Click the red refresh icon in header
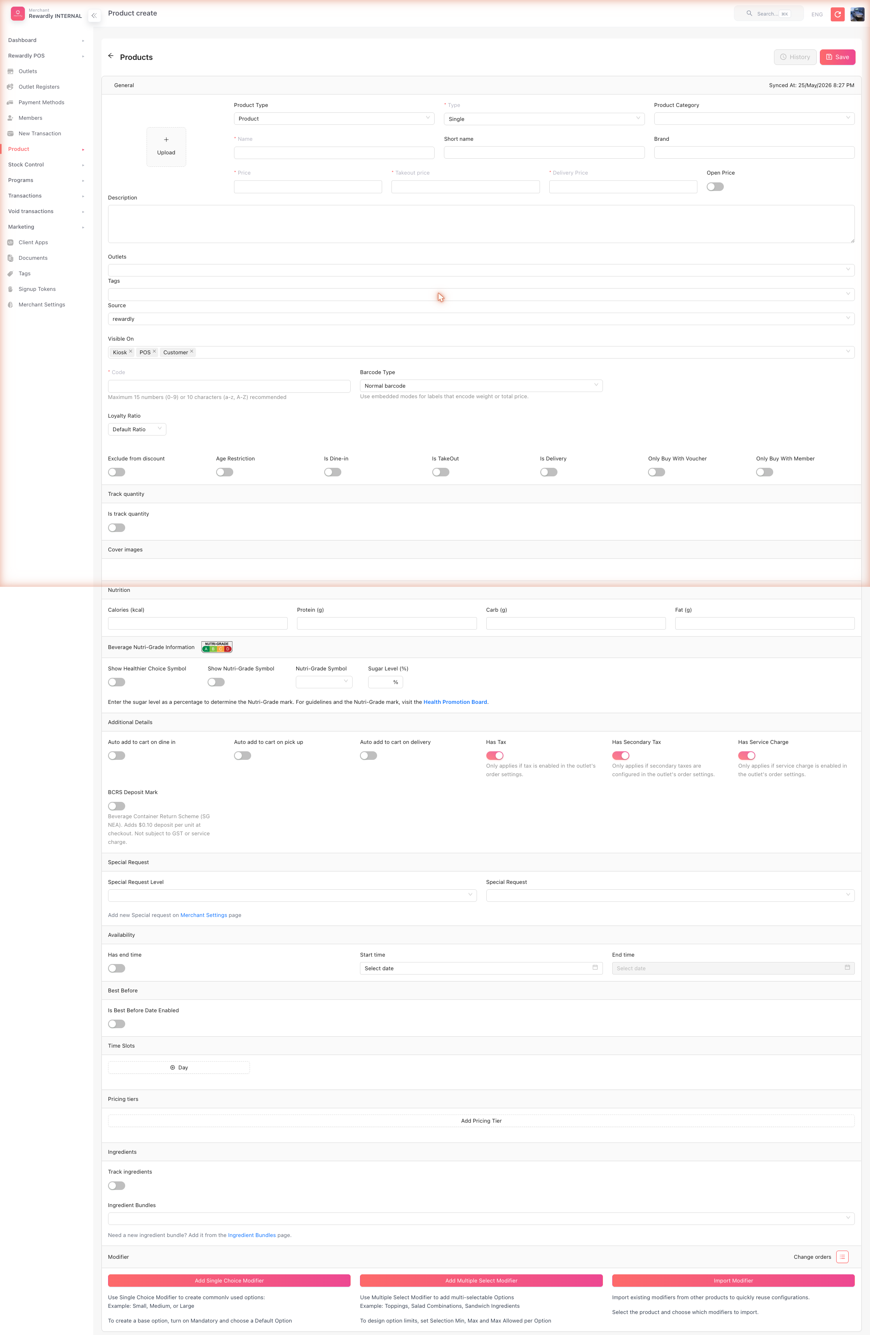Viewport: 870px width, 1335px height. [837, 14]
